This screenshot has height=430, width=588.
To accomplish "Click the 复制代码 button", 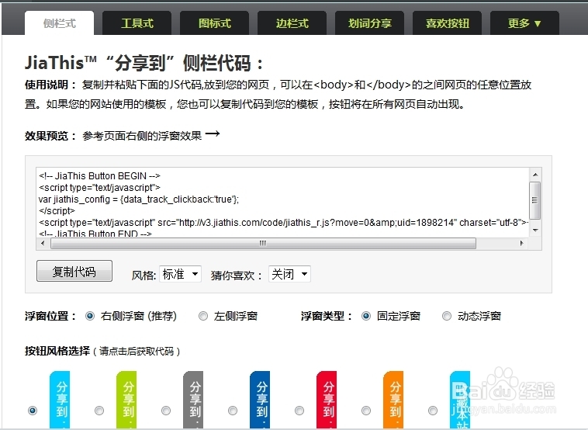I will click(x=74, y=271).
